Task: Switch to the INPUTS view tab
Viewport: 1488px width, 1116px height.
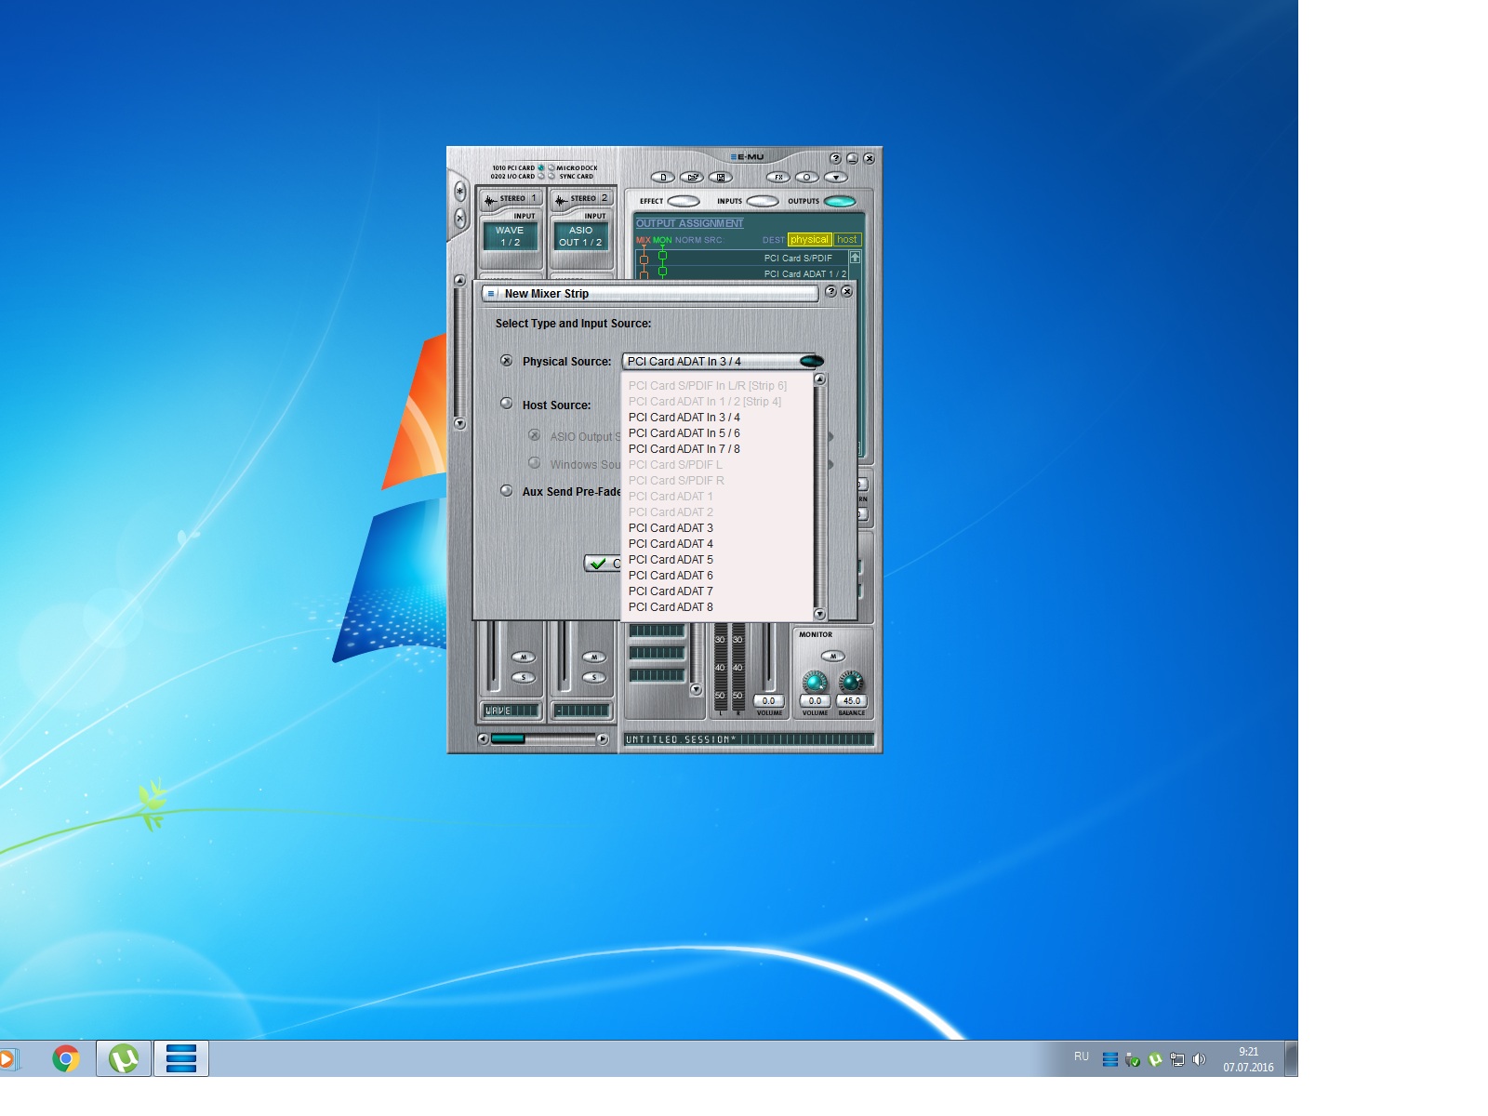Action: tap(763, 201)
